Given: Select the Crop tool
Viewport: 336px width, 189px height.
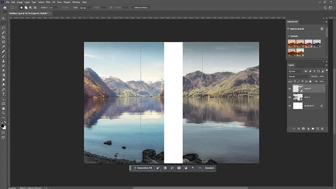Looking at the screenshot, I should pyautogui.click(x=3, y=37).
